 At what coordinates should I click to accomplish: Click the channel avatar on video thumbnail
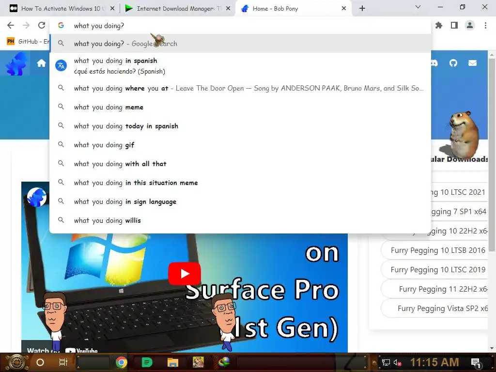click(x=37, y=197)
